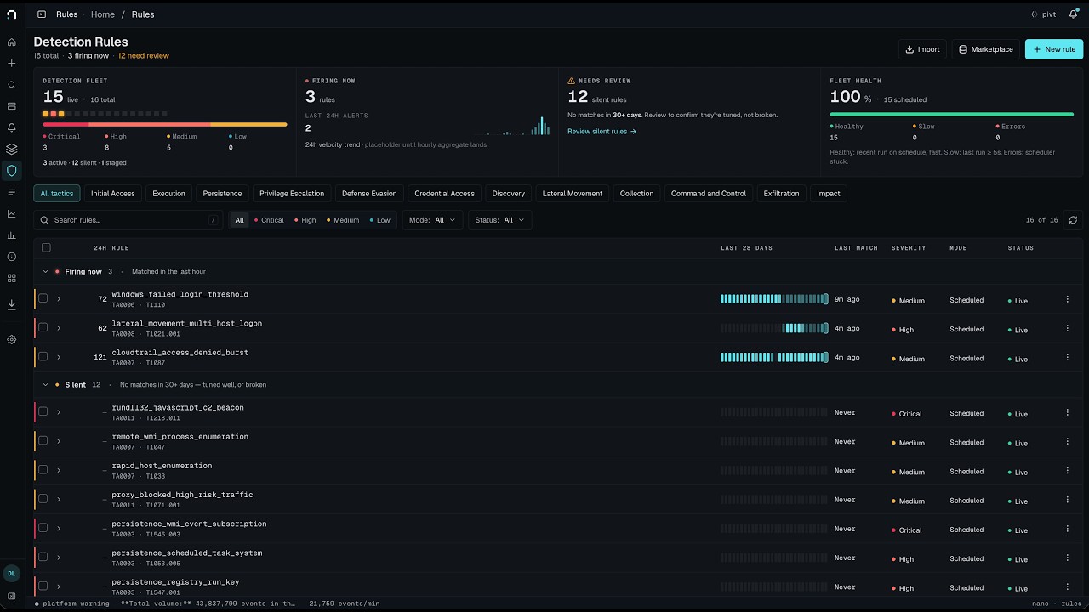Viewport: 1089px width, 612px height.
Task: Expand the persistence_scheduled_task_system row
Action: tap(59, 558)
